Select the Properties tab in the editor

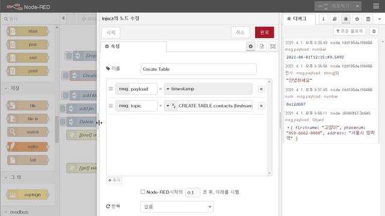134,46
